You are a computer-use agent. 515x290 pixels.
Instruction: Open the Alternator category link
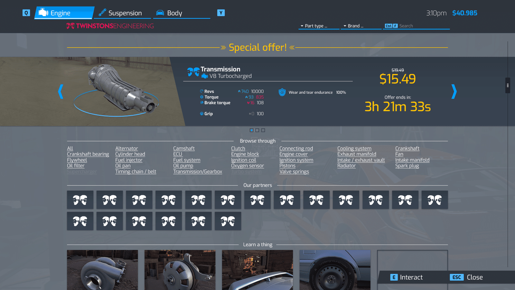pos(126,149)
